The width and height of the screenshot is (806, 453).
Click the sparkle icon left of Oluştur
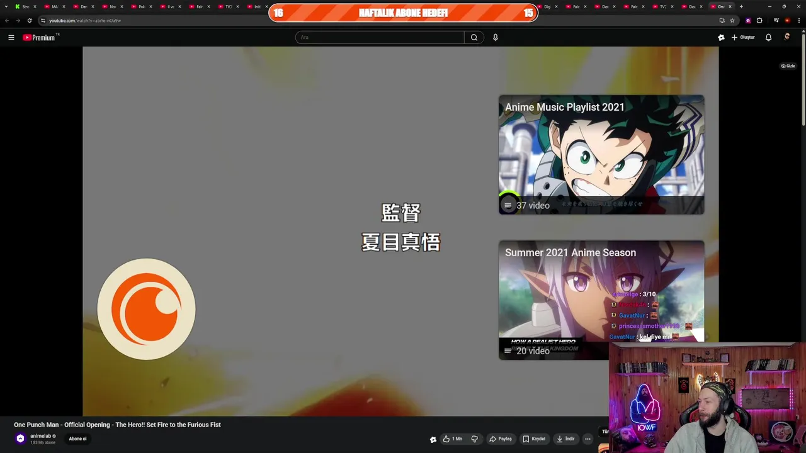tap(721, 37)
